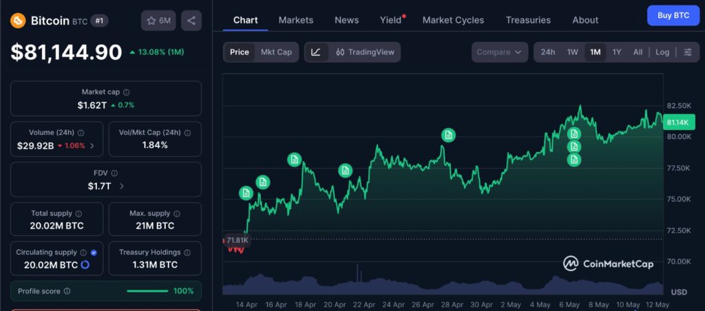This screenshot has height=311, width=705.
Task: Click the 82.50K y-axis label
Action: [680, 106]
